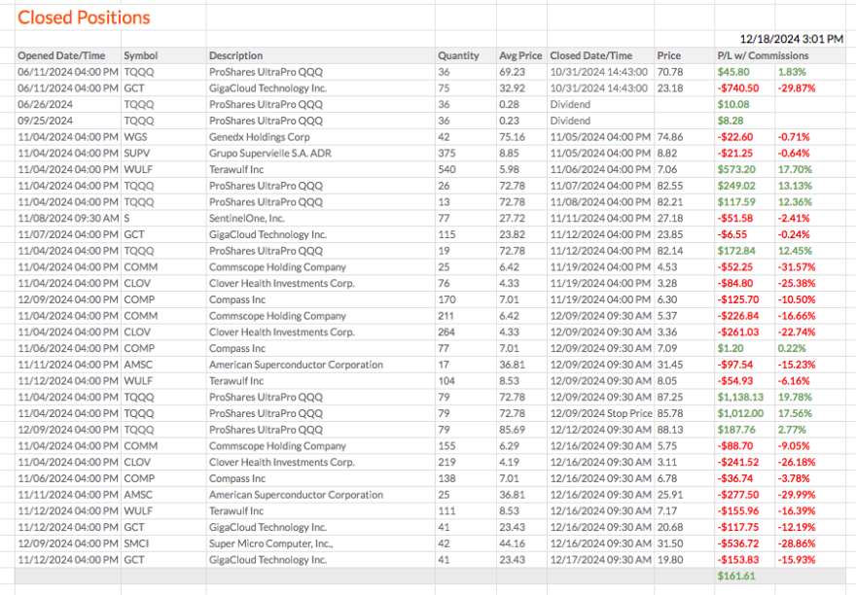The height and width of the screenshot is (595, 856).
Task: Click the -$740.50 loss cell
Action: pos(737,88)
